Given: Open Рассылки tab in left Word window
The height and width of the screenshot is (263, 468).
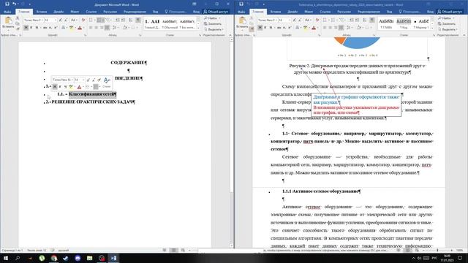Looking at the screenshot, I should 110,12.
